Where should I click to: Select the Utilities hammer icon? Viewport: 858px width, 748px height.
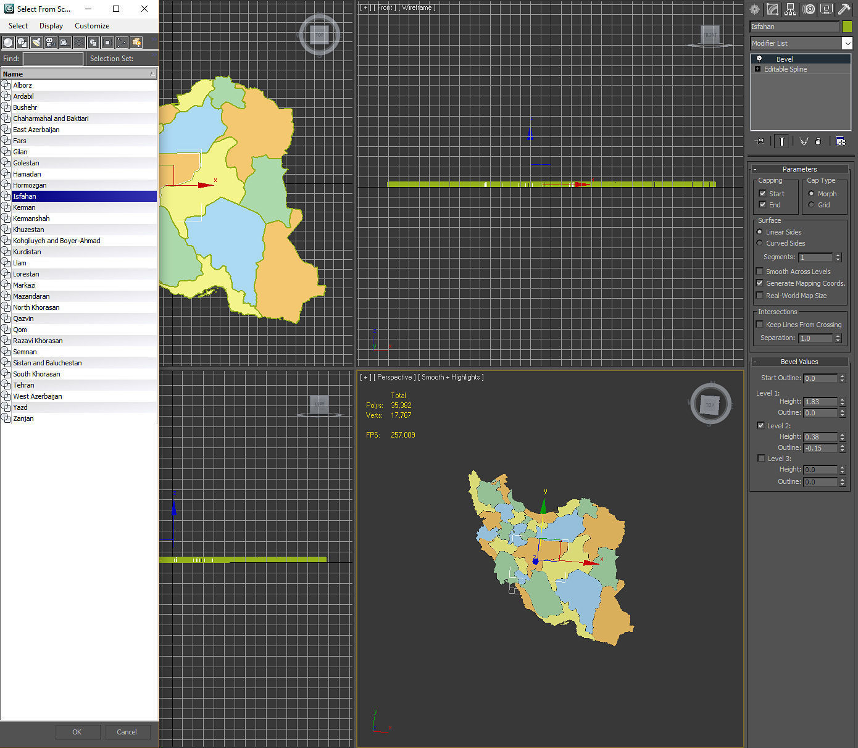(x=844, y=9)
